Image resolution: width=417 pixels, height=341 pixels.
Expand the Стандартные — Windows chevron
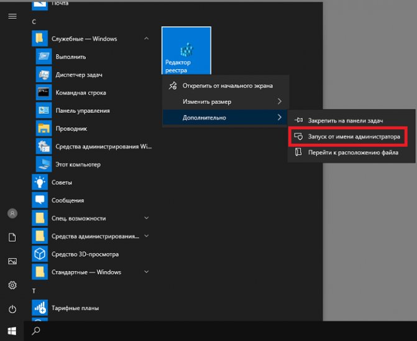click(x=146, y=272)
